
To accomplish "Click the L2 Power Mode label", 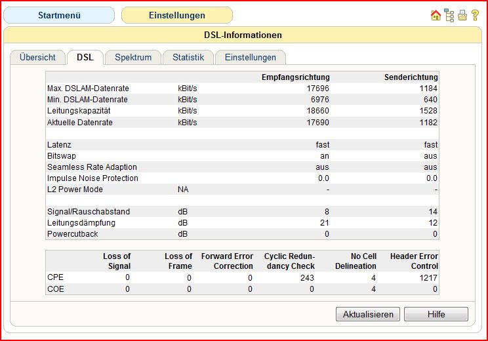I will pos(75,190).
